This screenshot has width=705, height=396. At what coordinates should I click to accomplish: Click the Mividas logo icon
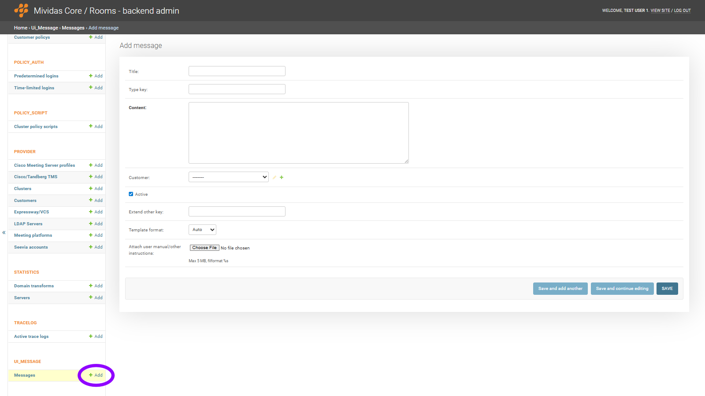(21, 10)
